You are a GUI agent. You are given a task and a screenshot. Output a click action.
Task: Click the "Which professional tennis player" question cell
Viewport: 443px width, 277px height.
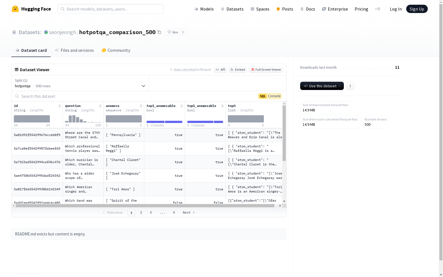[x=83, y=148]
